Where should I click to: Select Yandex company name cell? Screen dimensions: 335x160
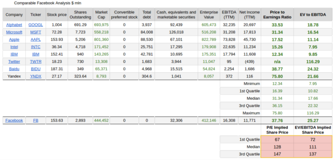point(14,76)
